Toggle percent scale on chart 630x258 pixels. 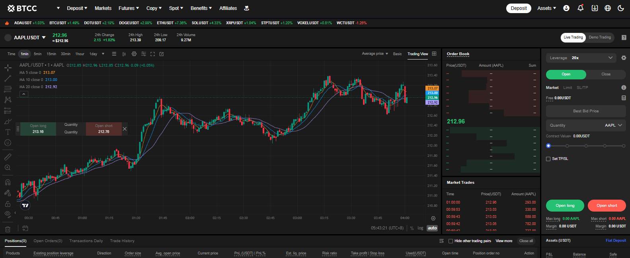[412, 228]
